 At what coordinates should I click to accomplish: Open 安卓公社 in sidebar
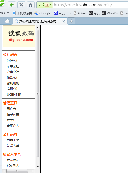pyautogui.click(x=13, y=72)
